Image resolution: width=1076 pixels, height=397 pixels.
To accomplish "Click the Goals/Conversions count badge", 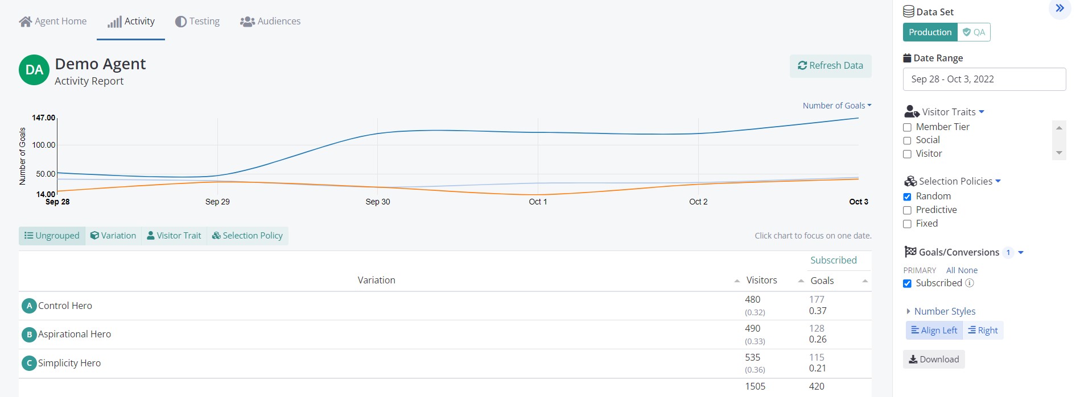I will click(x=1008, y=253).
